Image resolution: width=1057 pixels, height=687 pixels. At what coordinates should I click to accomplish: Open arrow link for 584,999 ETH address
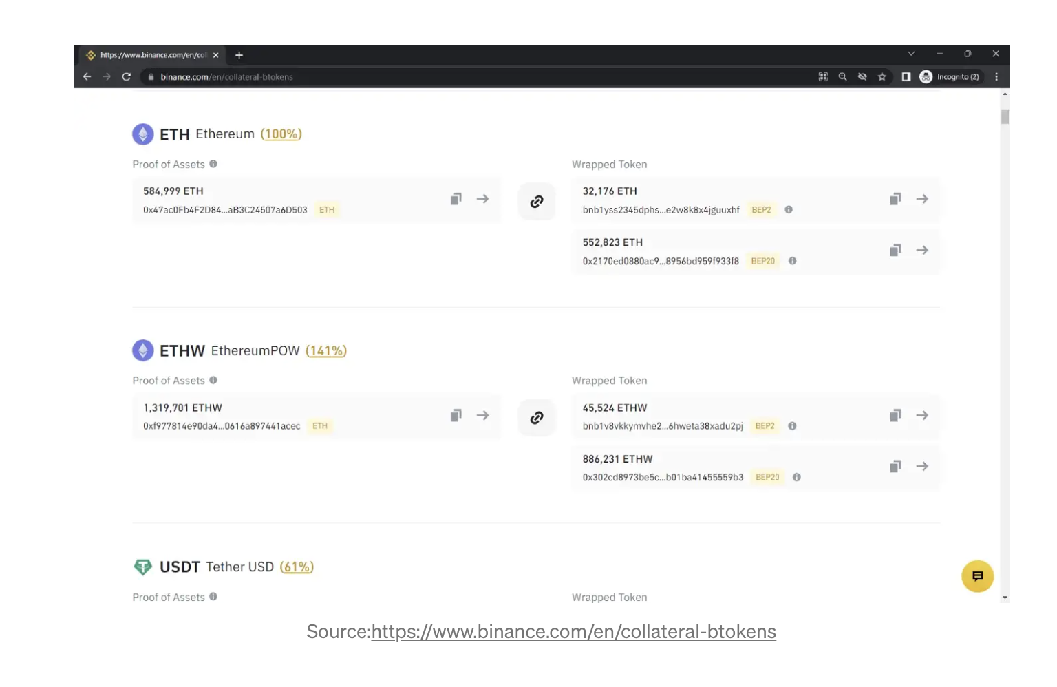click(x=482, y=199)
